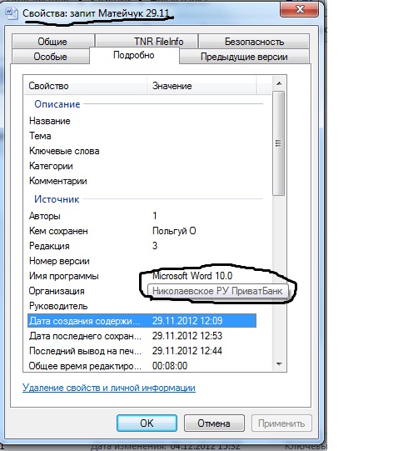Open Удаление свойств и личной информации link
This screenshot has height=451, width=398.
pos(109,388)
